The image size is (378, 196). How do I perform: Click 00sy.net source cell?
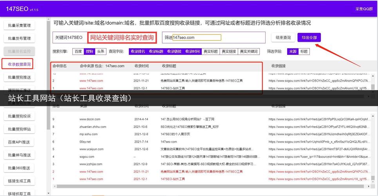click(85, 142)
